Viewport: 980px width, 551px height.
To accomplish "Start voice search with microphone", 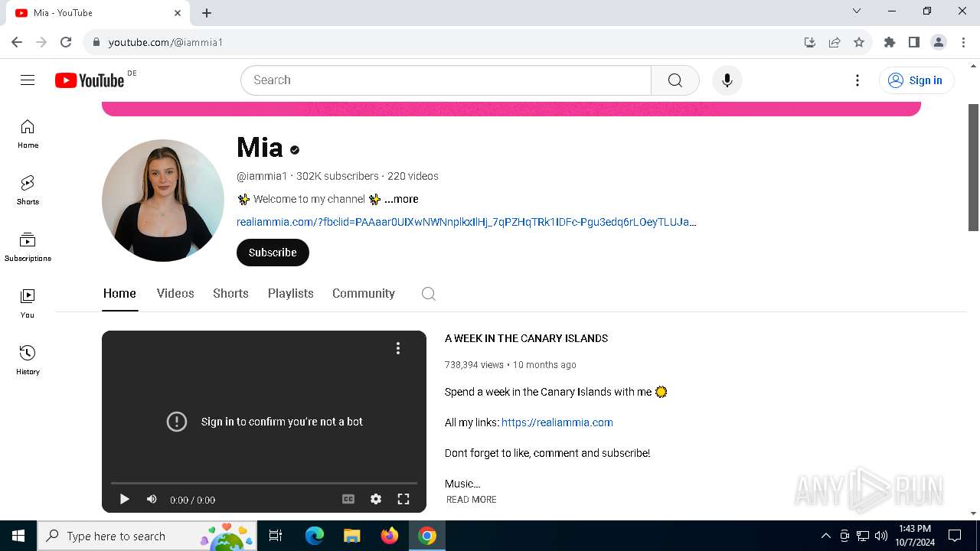I will (727, 80).
